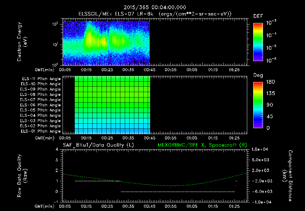Click the 90 label on Deg scale

click(x=270, y=105)
